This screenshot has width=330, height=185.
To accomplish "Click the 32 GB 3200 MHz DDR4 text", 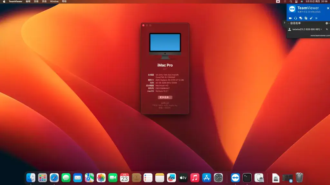I will point(166,83).
